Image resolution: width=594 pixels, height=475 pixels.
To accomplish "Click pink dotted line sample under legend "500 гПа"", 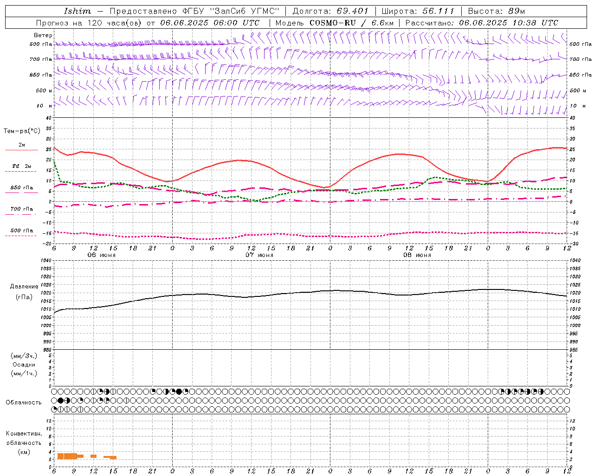I will [21, 236].
